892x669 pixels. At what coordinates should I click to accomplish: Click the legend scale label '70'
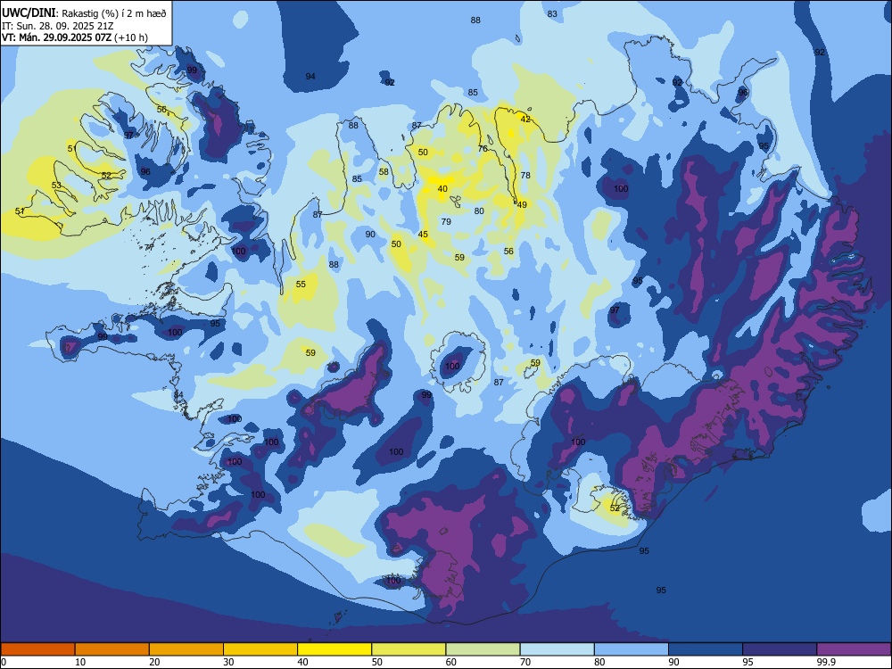(525, 662)
